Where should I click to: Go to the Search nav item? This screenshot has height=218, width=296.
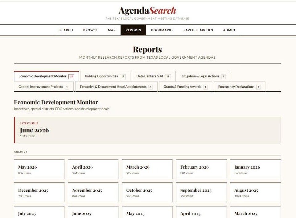pyautogui.click(x=66, y=30)
